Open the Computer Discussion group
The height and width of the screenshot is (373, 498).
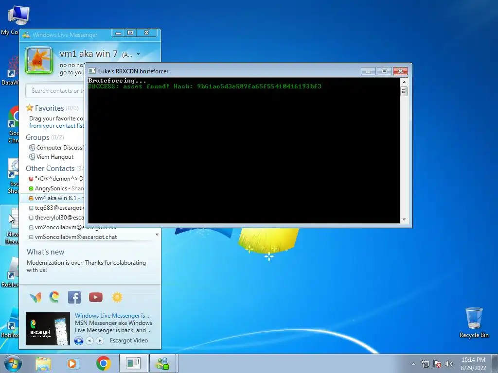tap(56, 148)
